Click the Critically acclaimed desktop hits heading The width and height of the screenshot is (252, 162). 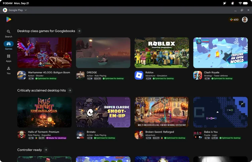[x=41, y=90]
